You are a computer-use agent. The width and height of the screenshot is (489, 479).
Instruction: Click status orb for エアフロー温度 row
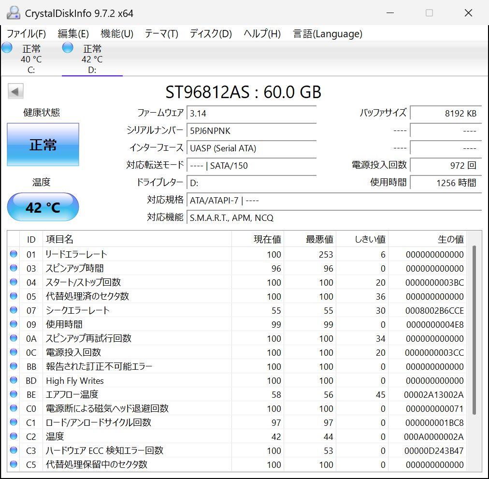(14, 394)
